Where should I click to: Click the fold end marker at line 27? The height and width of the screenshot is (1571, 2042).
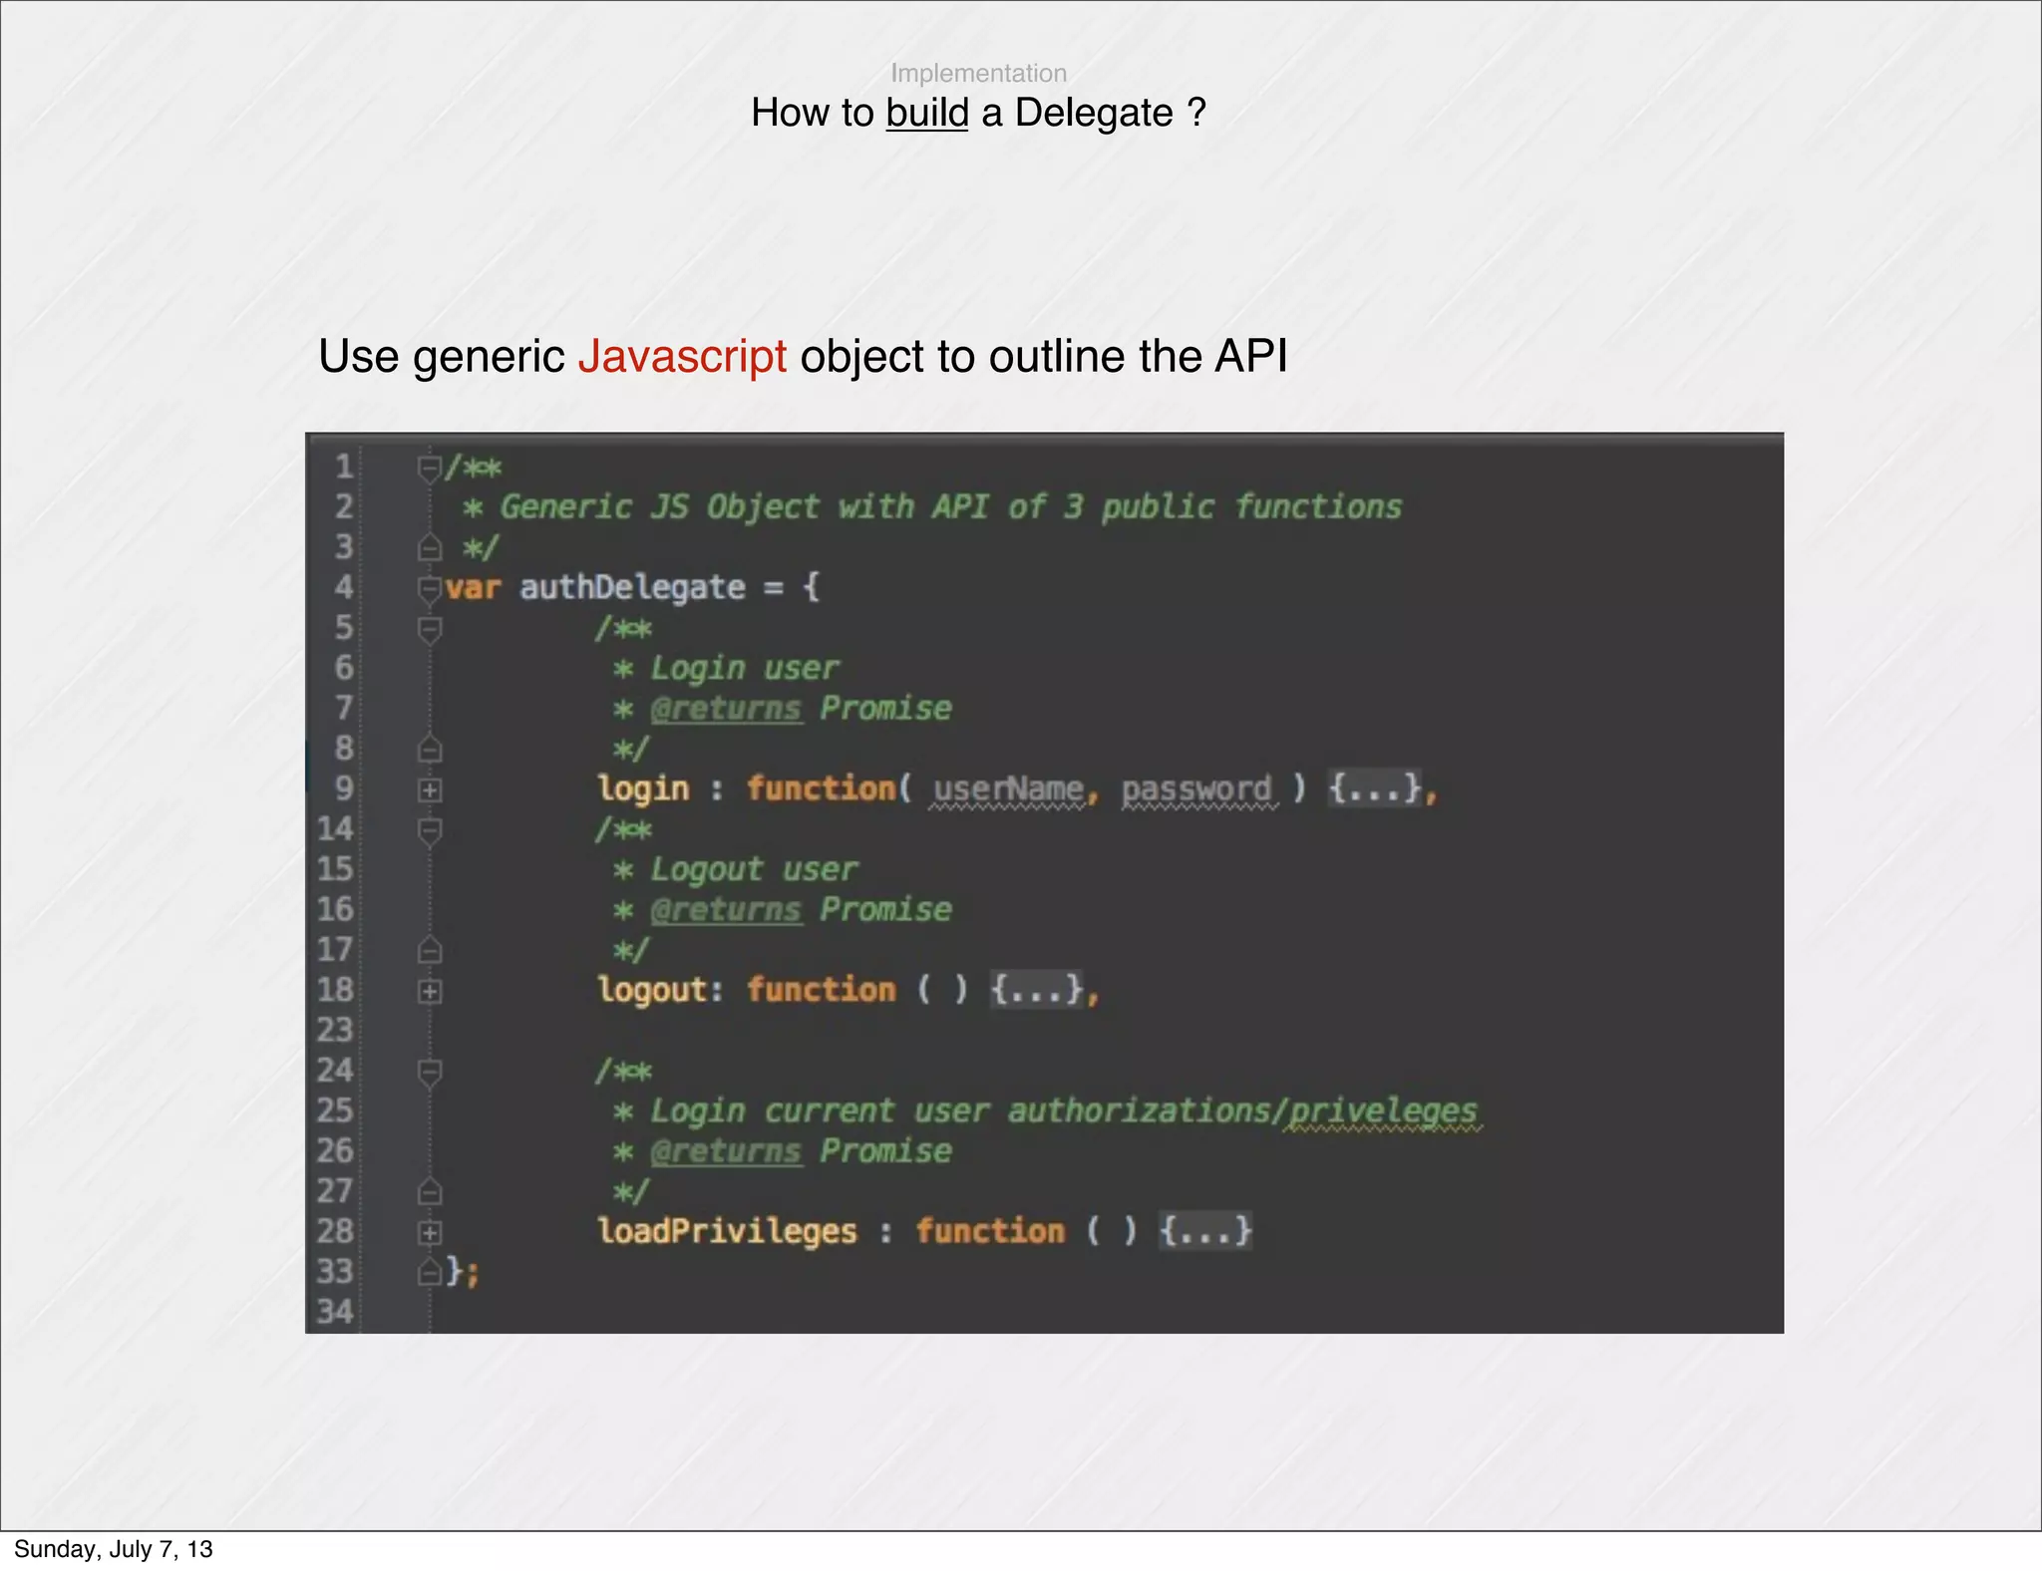pos(429,1191)
